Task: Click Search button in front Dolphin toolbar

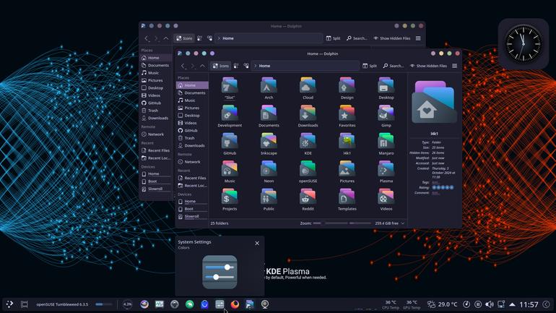Action: (x=394, y=66)
